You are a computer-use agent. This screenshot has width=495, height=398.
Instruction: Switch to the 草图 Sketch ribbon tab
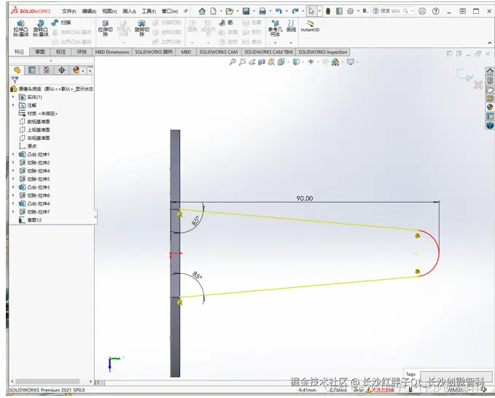40,52
